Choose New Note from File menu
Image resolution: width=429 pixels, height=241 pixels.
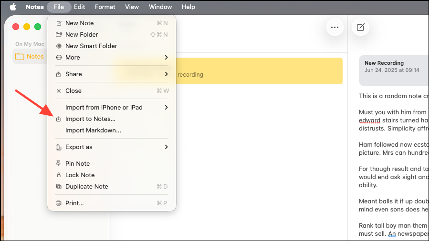tap(112, 23)
